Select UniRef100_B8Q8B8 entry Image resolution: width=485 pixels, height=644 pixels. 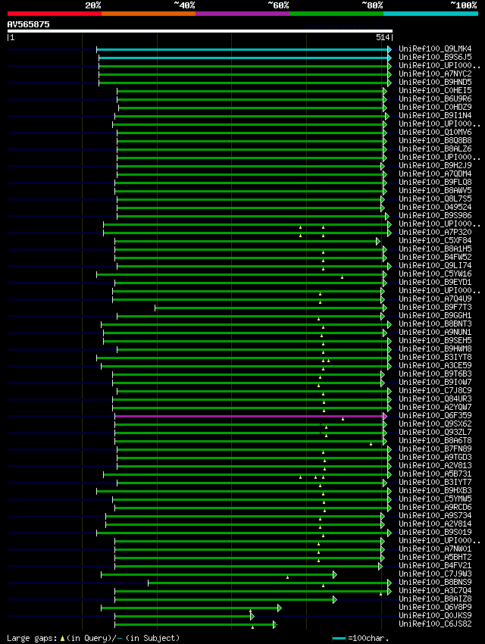point(435,140)
